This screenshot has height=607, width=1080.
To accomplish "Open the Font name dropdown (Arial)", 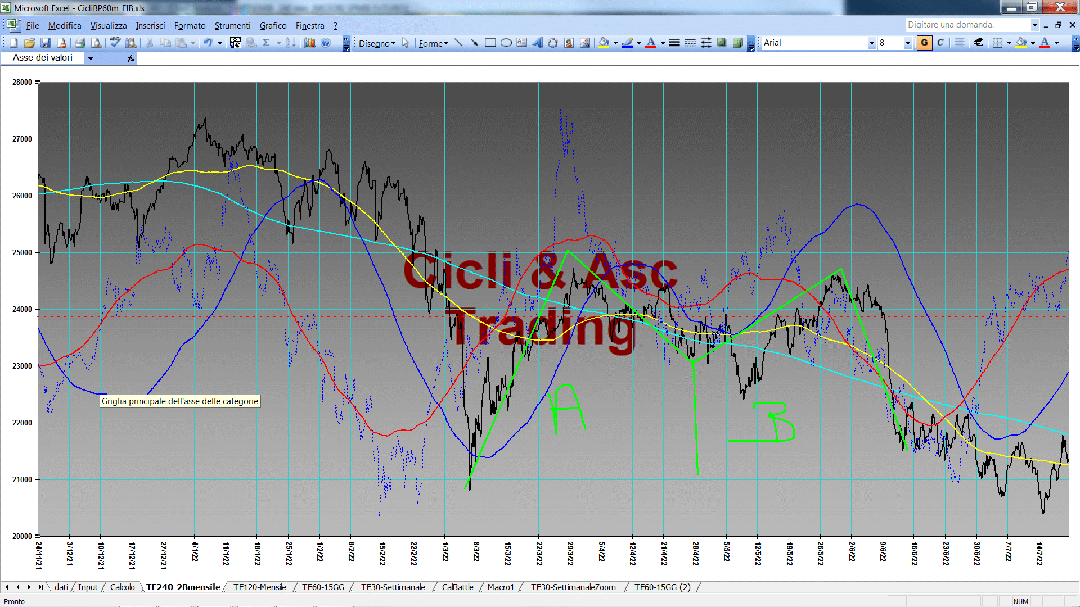I will coord(872,43).
